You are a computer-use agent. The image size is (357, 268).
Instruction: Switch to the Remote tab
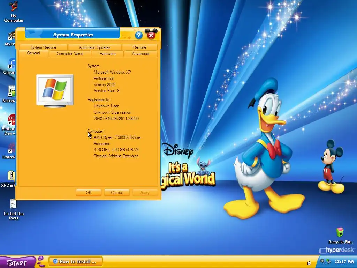[x=139, y=47]
